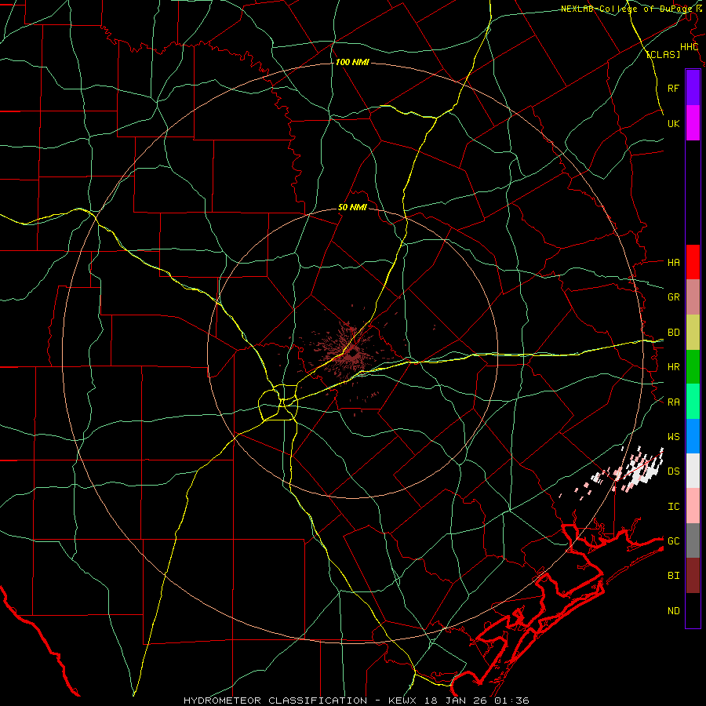Screen dimensions: 706x706
Task: Click the GR legend label
Action: click(x=673, y=297)
